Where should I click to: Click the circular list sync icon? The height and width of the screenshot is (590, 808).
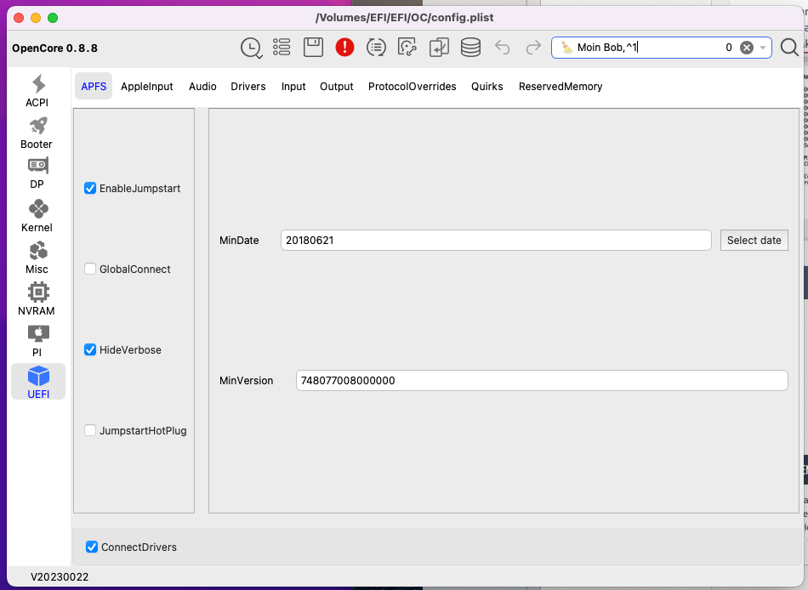click(376, 48)
